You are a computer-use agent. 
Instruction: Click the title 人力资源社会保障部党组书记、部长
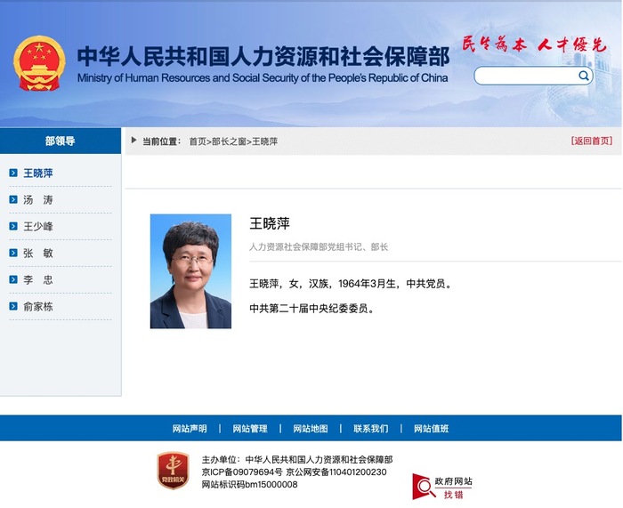(319, 247)
